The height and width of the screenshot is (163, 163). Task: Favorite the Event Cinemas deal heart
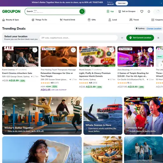click(35, 50)
